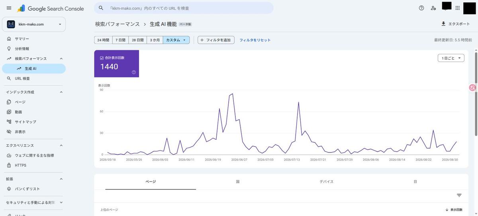Image resolution: width=478 pixels, height=216 pixels.
Task: Open users and permissions icon
Action: 433,8
